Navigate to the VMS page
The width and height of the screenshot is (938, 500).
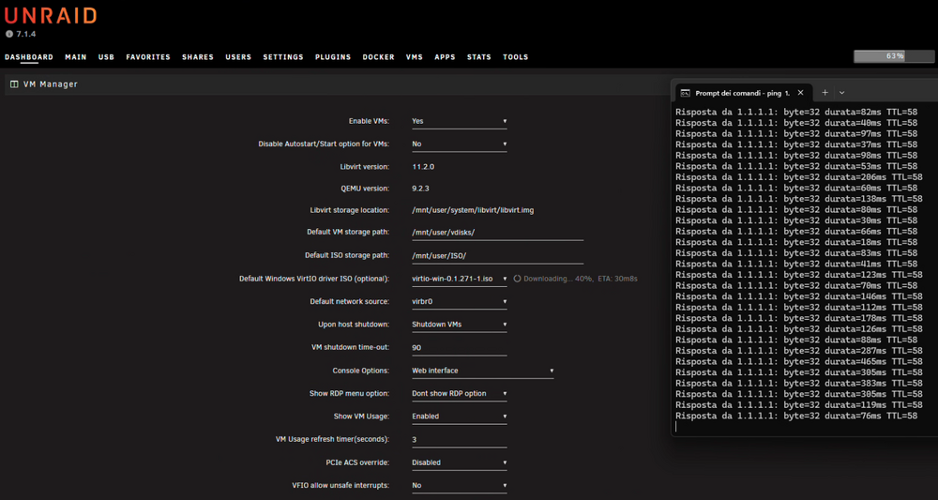pos(414,57)
